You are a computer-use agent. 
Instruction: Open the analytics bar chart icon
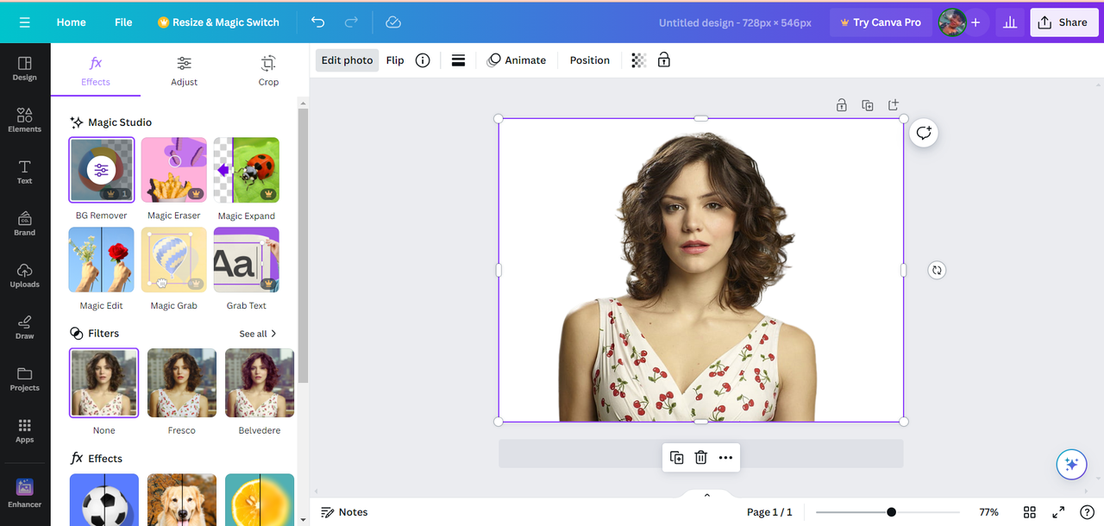pyautogui.click(x=1008, y=22)
